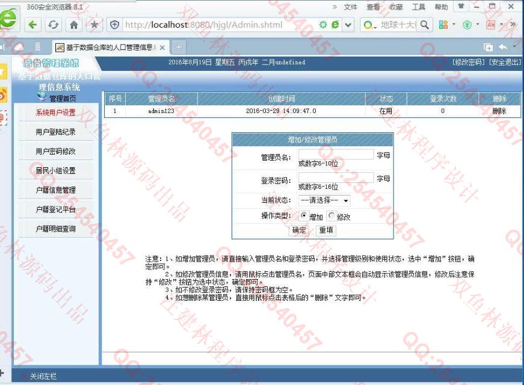Click the search box 地球十大
Screen dimensions: 524x385
tap(398, 25)
